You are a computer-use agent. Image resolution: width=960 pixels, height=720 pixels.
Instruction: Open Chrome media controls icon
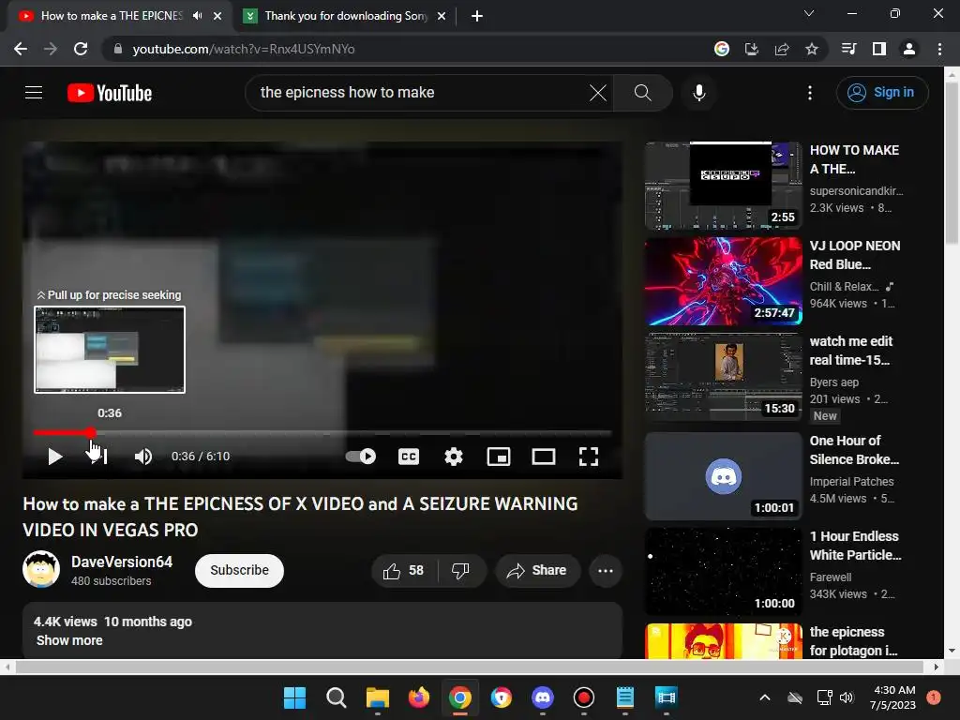coord(848,49)
